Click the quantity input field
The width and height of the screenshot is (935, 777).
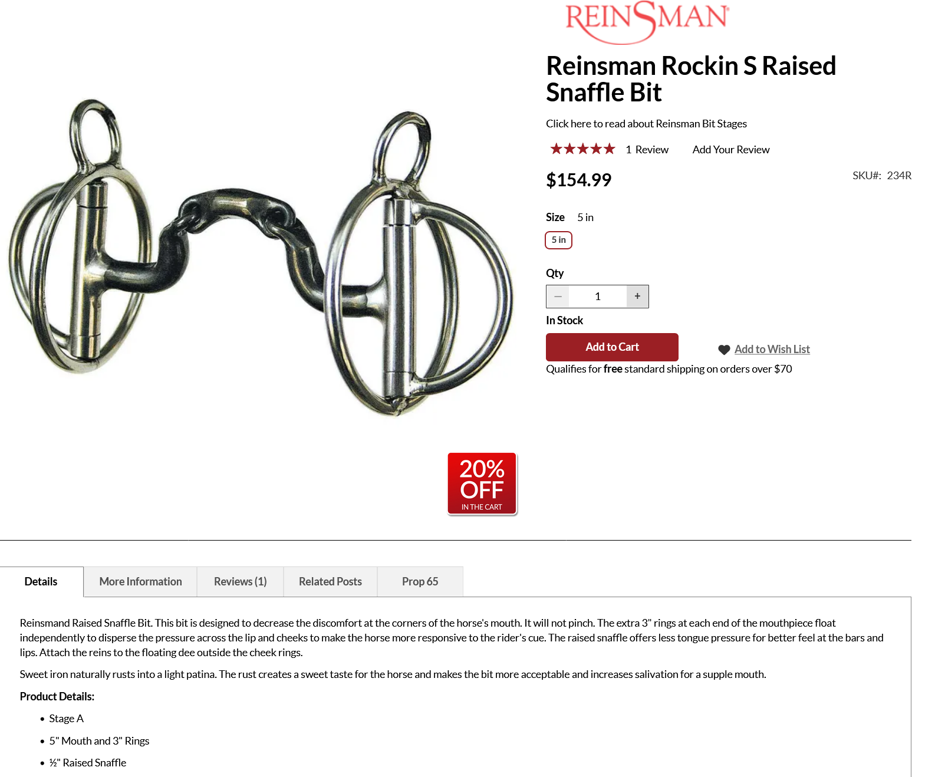[x=597, y=297]
